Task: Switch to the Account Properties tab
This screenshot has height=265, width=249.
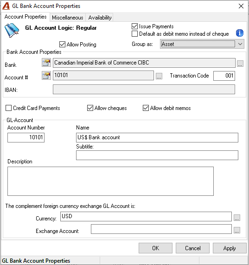Action: [26, 17]
